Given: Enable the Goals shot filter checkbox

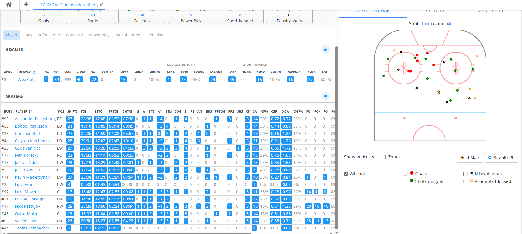Looking at the screenshot, I should point(405,174).
